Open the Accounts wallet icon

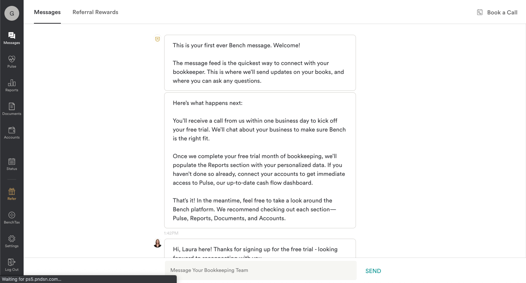pos(12,130)
